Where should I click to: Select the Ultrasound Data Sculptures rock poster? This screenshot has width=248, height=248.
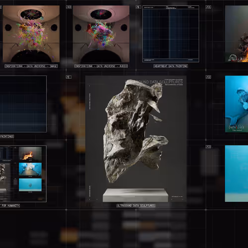tap(136, 139)
